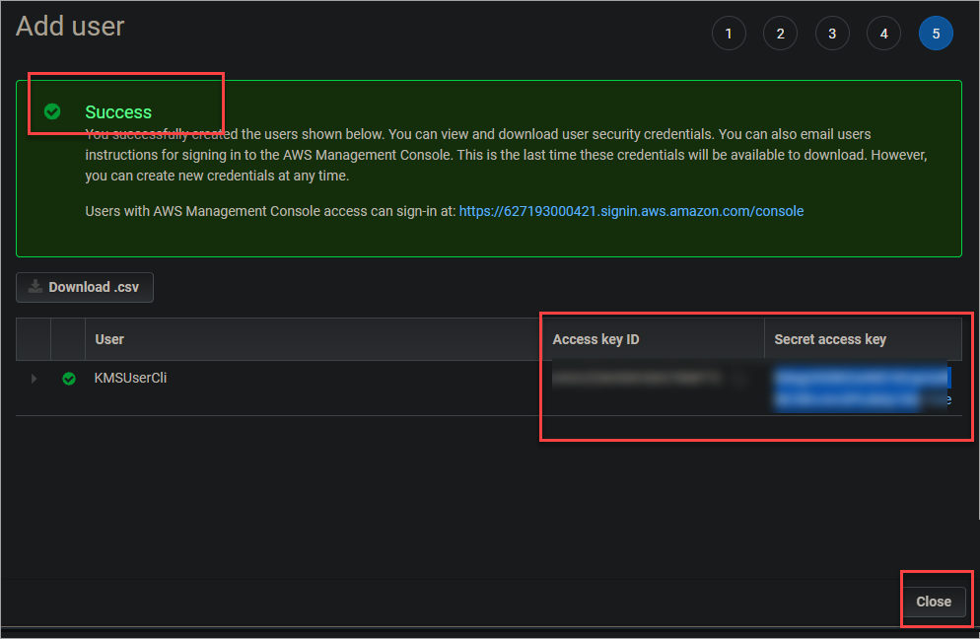The height and width of the screenshot is (639, 980).
Task: Go to wizard step 1
Action: click(729, 34)
